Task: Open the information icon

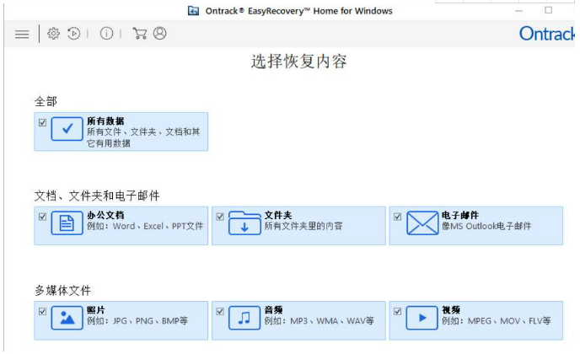Action: pos(106,34)
